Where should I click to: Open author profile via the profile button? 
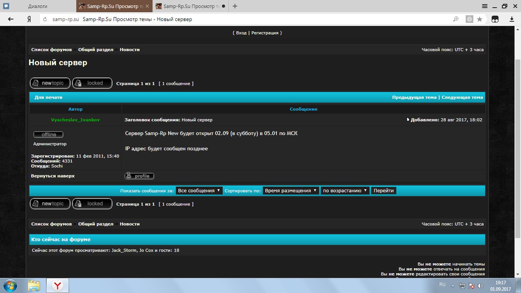coord(139,176)
